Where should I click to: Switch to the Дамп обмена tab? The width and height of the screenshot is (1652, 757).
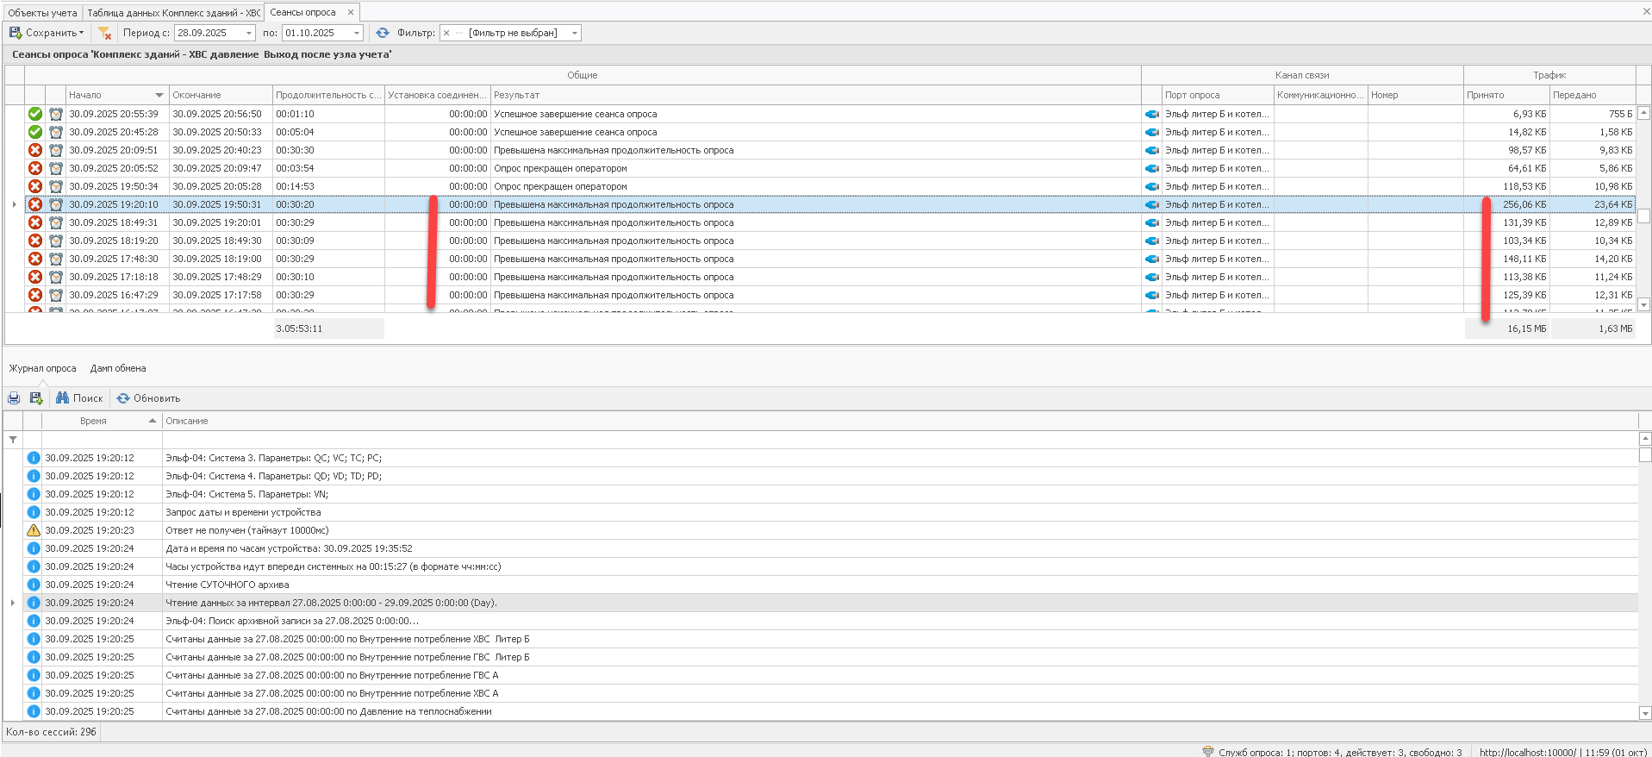118,368
